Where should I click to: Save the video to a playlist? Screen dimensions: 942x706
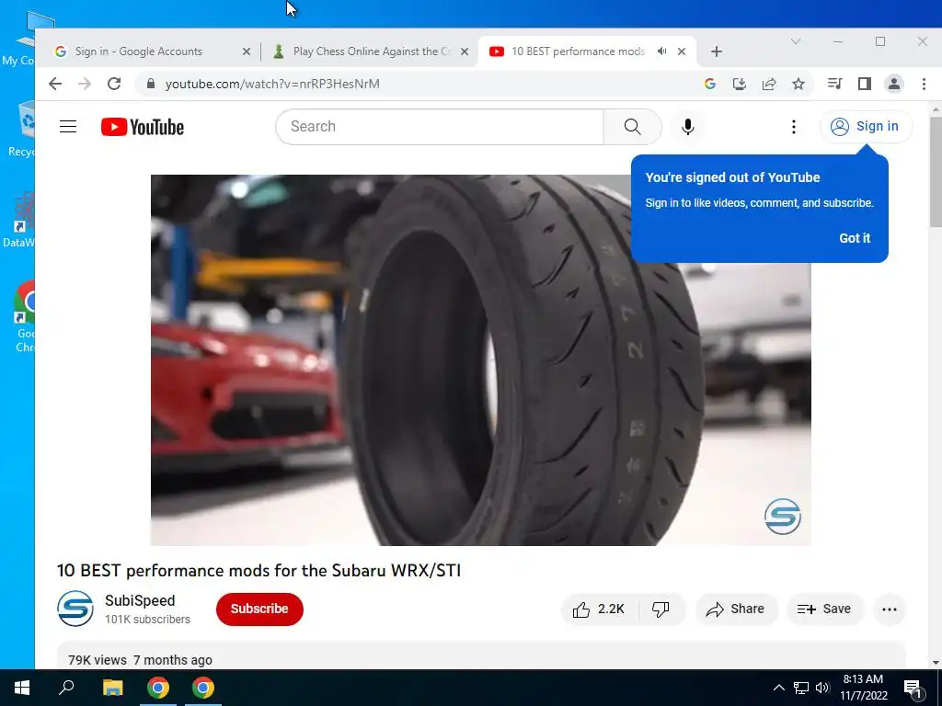click(824, 609)
